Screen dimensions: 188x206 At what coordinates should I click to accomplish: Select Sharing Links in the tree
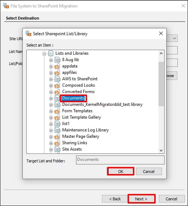[75, 143]
